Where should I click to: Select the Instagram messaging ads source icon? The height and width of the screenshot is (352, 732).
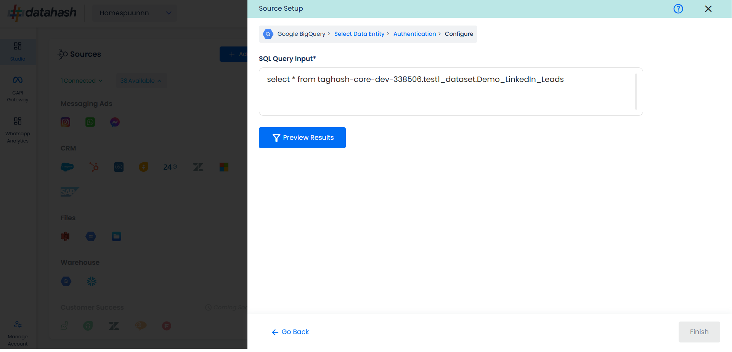coord(66,122)
